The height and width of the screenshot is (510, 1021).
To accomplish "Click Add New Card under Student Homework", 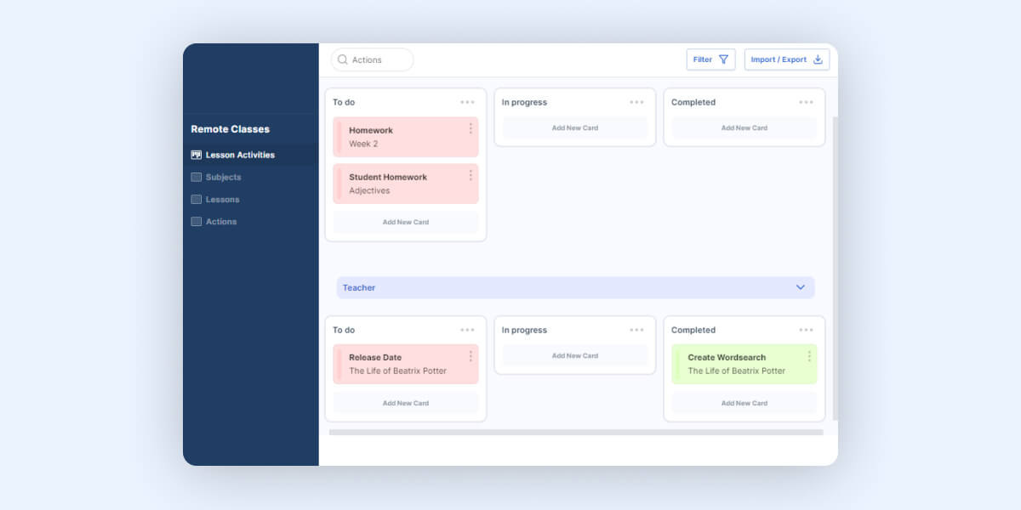I will click(x=405, y=222).
